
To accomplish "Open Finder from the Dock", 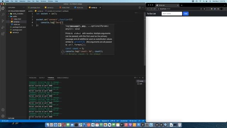I will point(47,125).
